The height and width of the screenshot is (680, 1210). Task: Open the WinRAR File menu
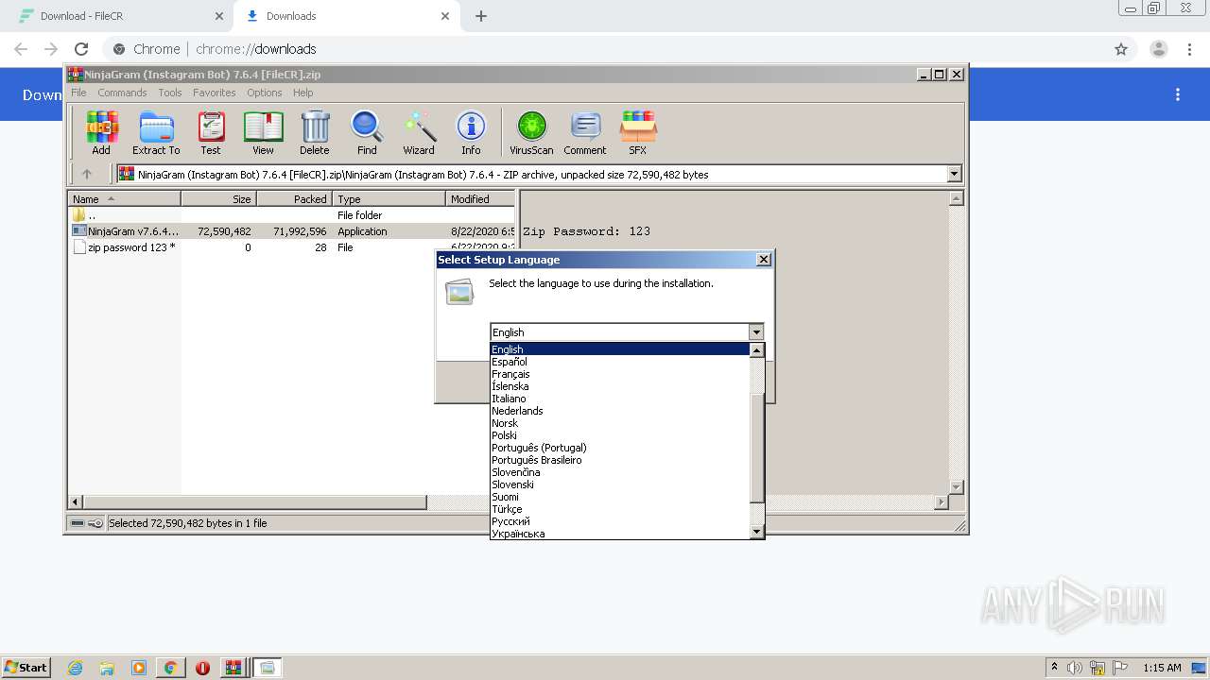pyautogui.click(x=78, y=93)
